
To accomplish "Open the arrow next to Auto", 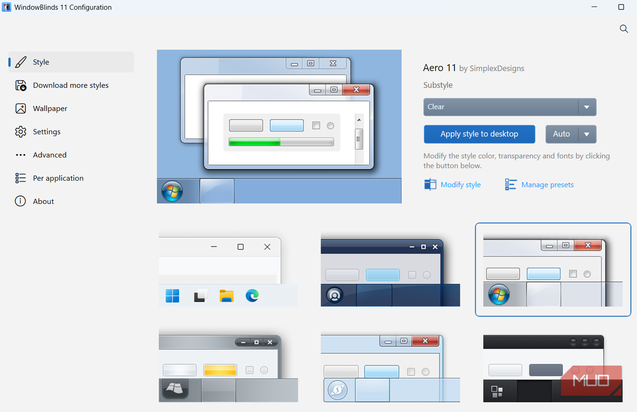I will point(587,134).
